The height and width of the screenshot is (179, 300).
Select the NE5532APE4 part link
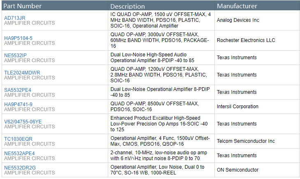click(x=19, y=153)
